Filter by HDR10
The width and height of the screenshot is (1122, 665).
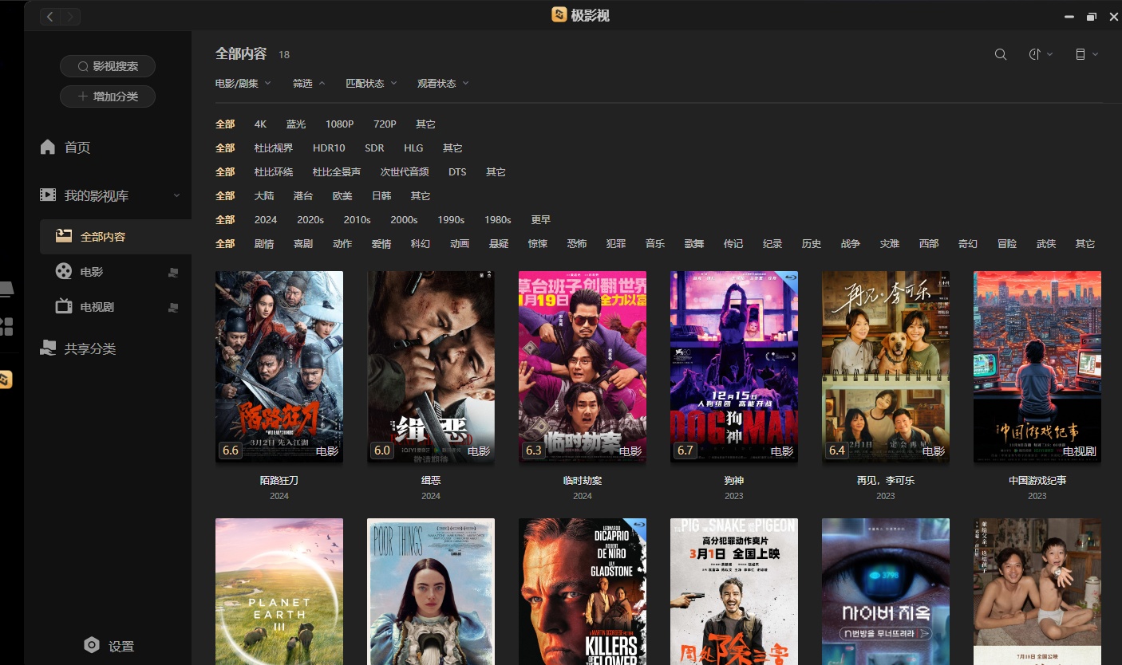coord(329,148)
